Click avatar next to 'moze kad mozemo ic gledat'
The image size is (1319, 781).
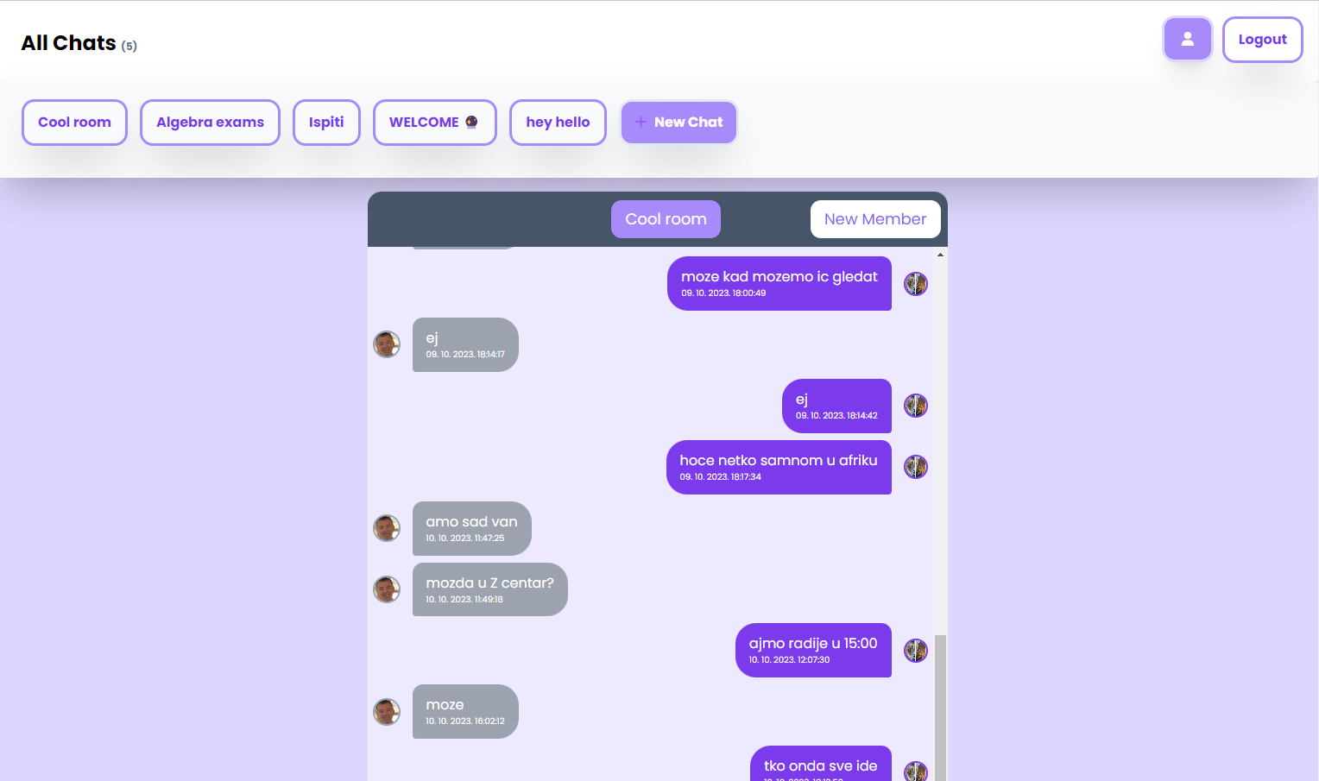(x=915, y=284)
